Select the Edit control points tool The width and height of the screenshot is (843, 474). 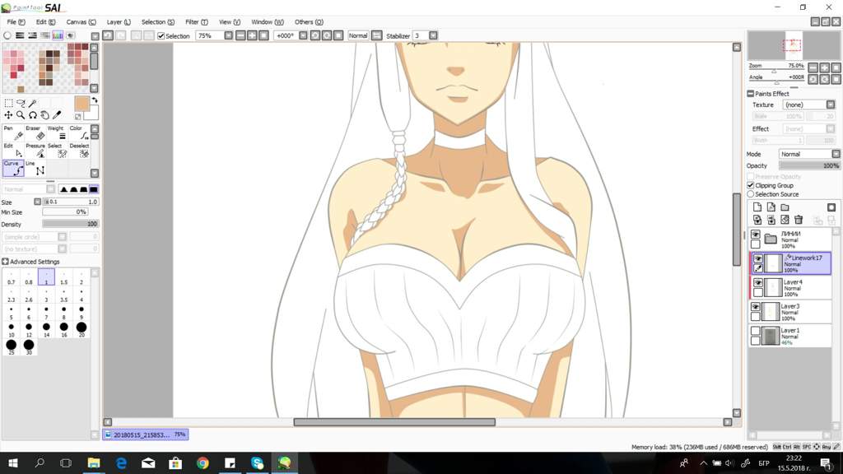point(13,151)
